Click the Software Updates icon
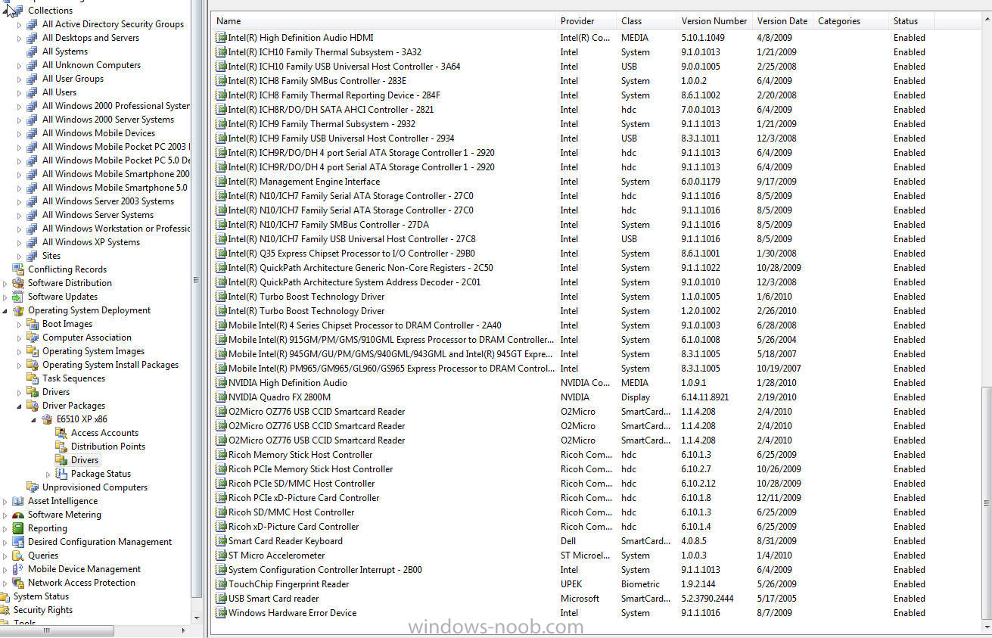 click(18, 297)
